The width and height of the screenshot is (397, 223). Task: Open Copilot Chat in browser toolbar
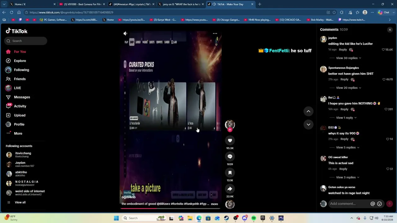[383, 12]
